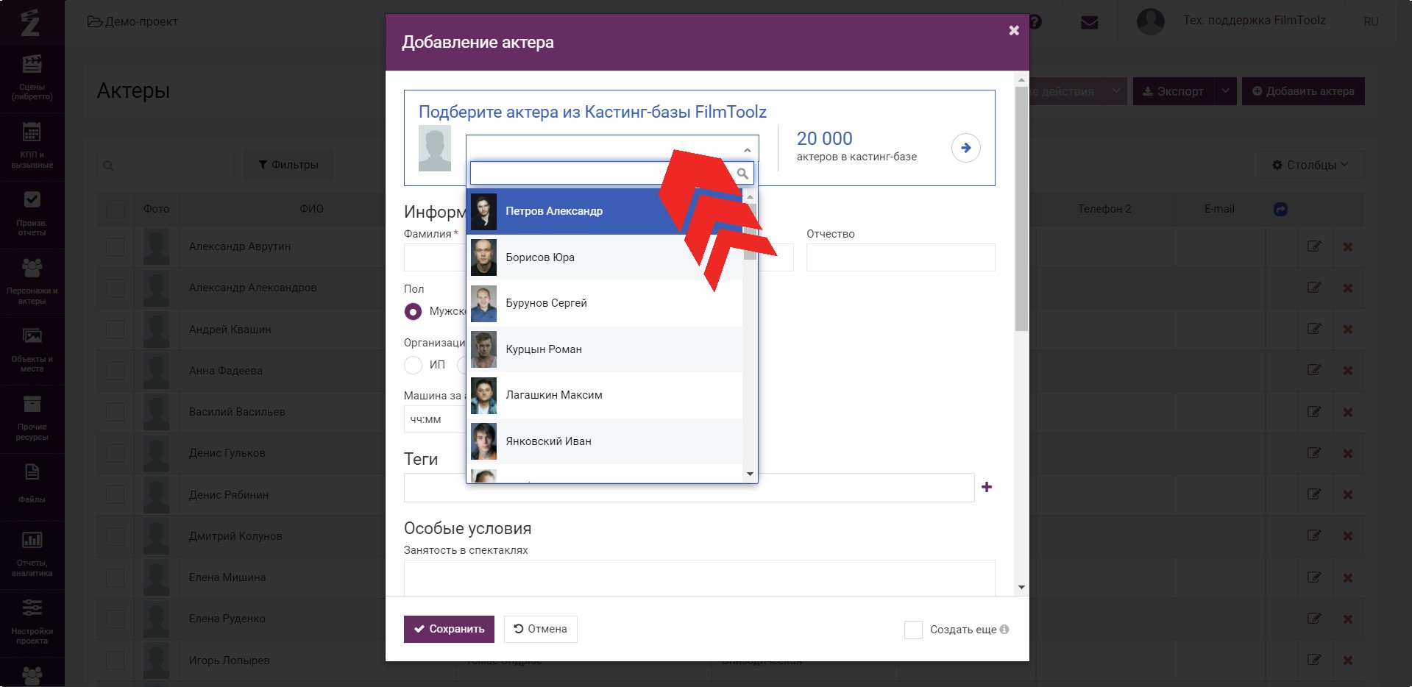Check the Андрей Квашин row checkbox
The image size is (1412, 687).
pyautogui.click(x=115, y=329)
